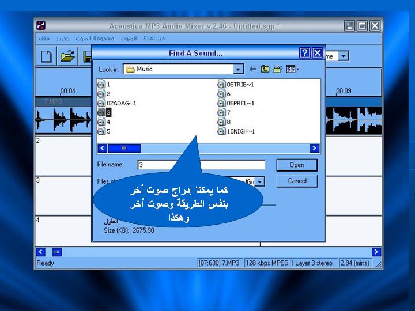Screen dimensions: 415x311
Task: Maximize the Acoustica main window
Action: 362,26
